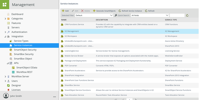Open the John Smith three-dots menu
Viewport: 200px width, 100px height.
tap(54, 96)
